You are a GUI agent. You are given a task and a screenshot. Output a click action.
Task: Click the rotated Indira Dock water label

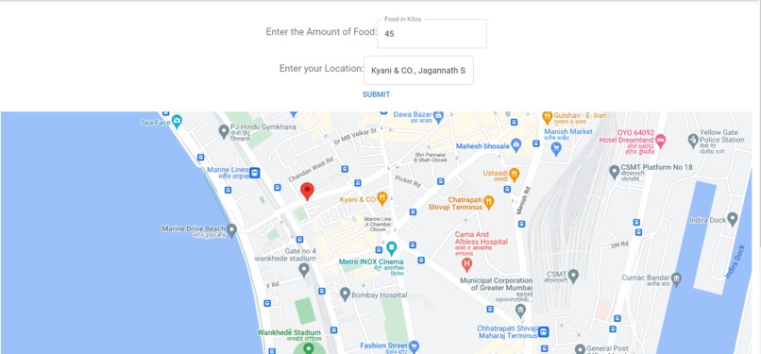click(x=734, y=261)
